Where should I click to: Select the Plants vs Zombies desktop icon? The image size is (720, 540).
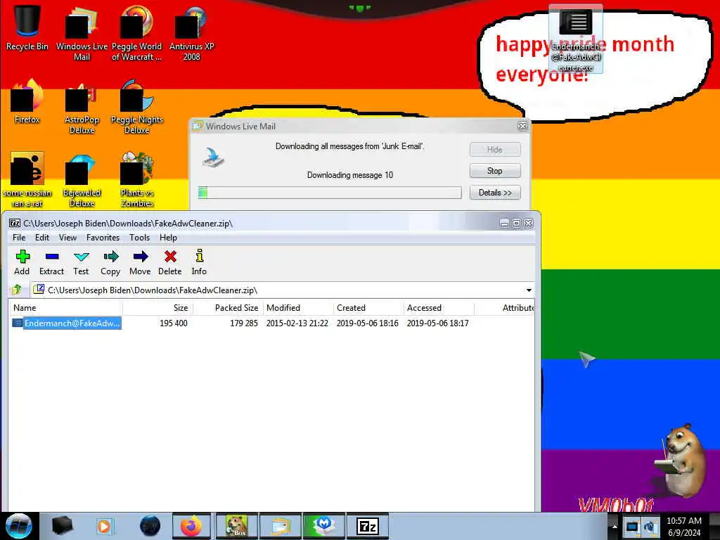pos(137,180)
